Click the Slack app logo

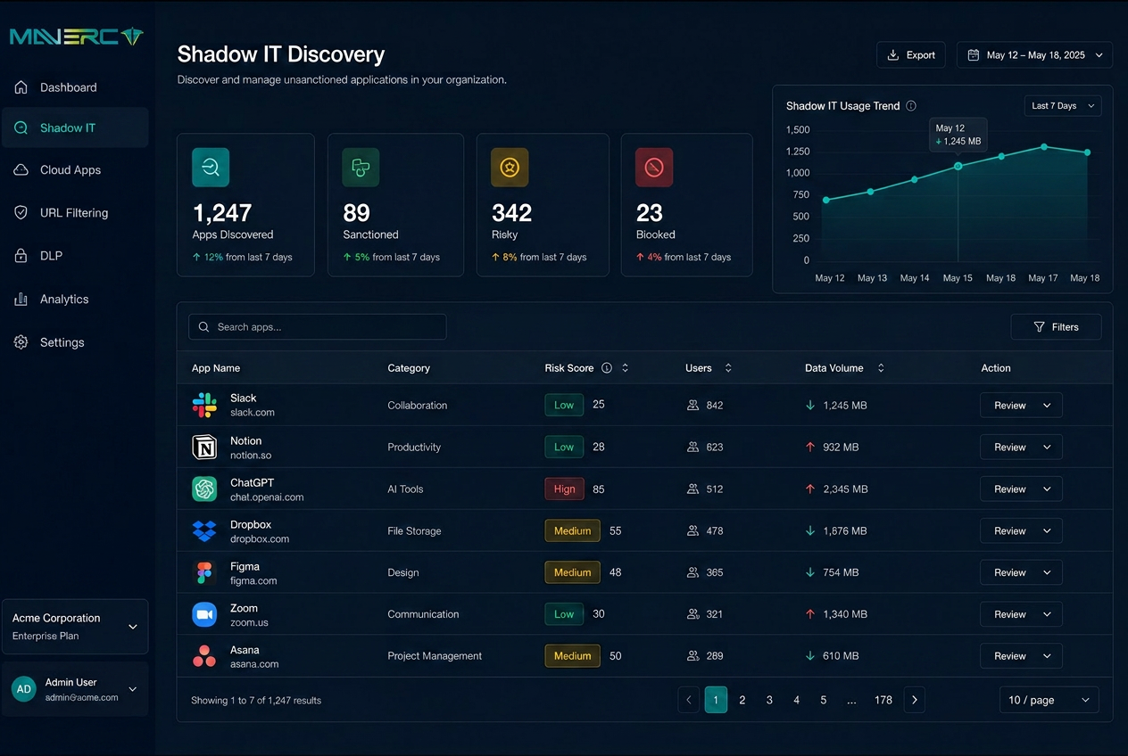204,405
